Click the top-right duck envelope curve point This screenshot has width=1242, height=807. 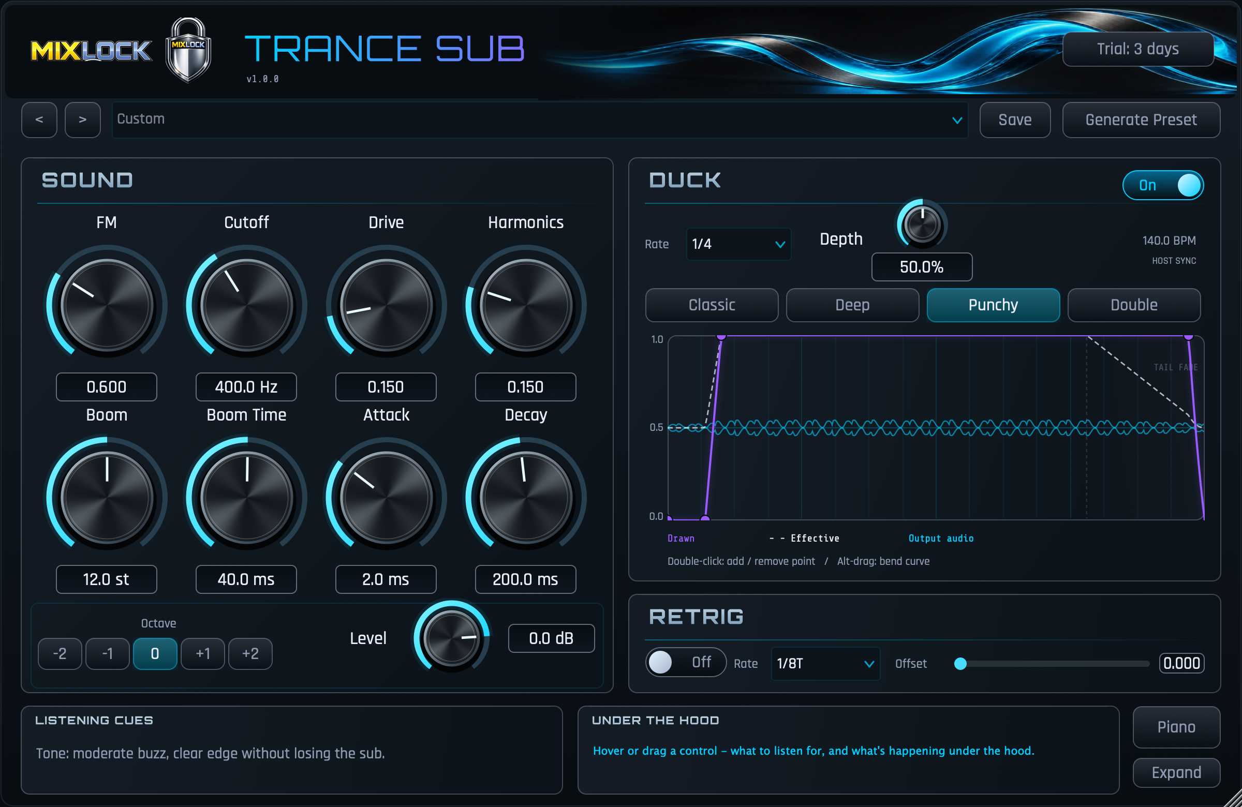coord(1189,337)
